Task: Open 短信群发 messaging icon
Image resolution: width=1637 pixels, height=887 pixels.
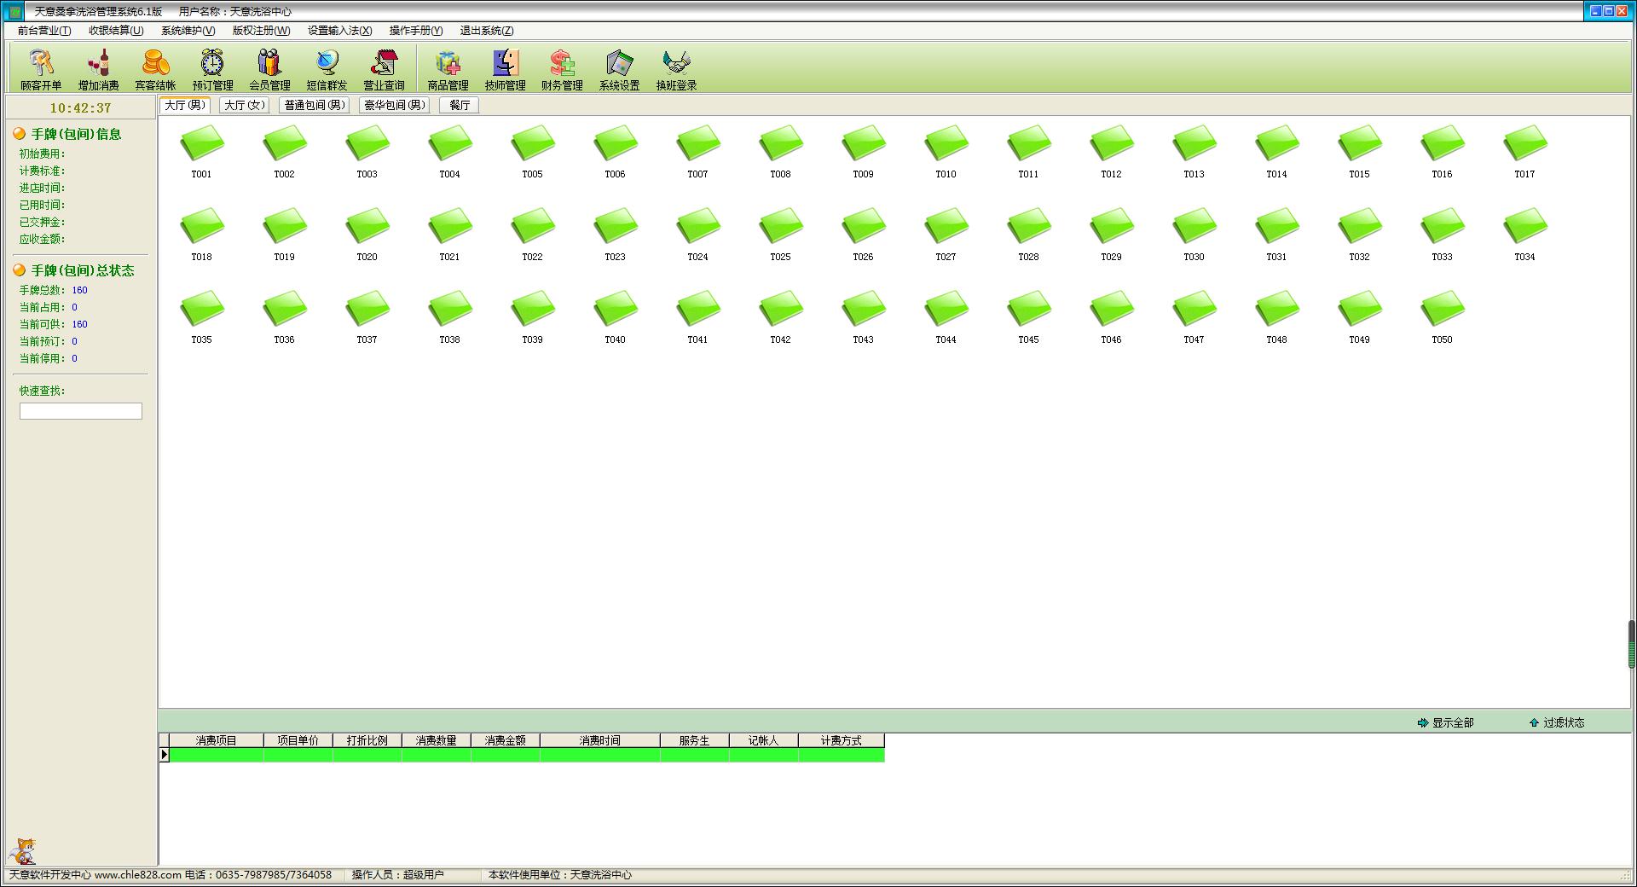Action: coord(327,69)
